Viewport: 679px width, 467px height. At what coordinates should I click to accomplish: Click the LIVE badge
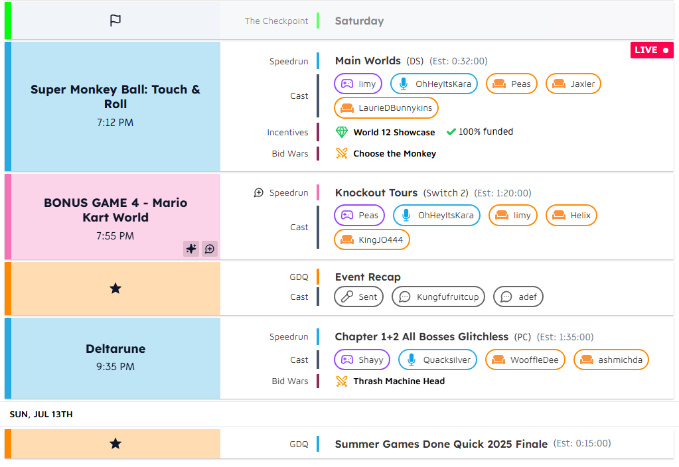pos(652,50)
